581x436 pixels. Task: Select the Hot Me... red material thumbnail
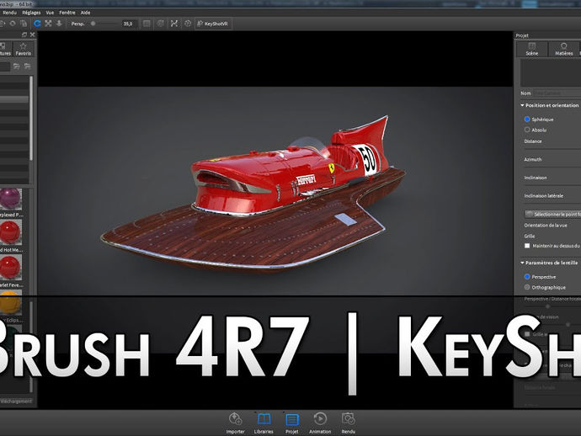click(10, 232)
